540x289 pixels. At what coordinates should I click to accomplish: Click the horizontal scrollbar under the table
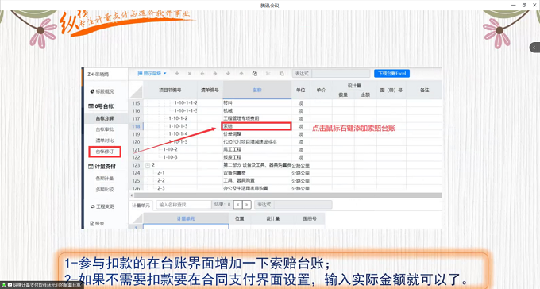tap(287, 195)
